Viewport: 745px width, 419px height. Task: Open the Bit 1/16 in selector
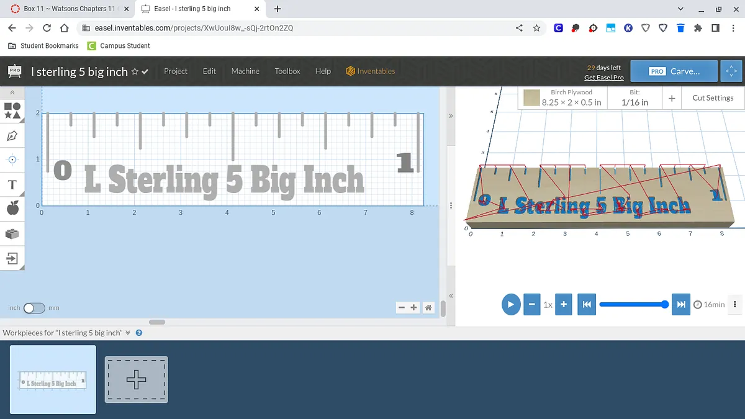point(634,98)
